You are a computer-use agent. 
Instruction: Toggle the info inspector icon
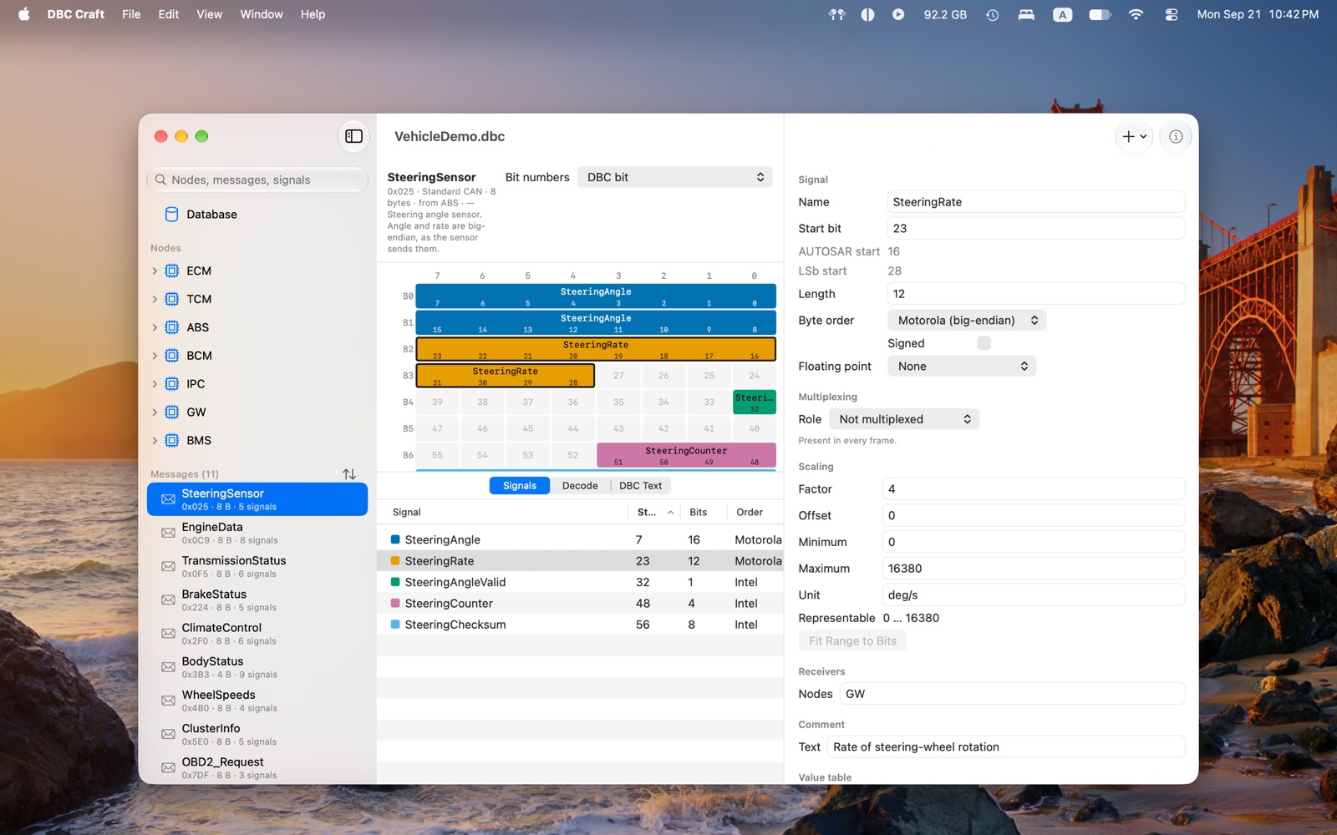click(x=1176, y=136)
